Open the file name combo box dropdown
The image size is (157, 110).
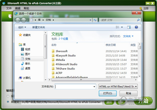pyautogui.click(x=94, y=86)
